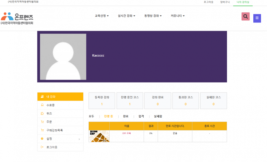Select the 내 강좌 sidebar item

60,97
